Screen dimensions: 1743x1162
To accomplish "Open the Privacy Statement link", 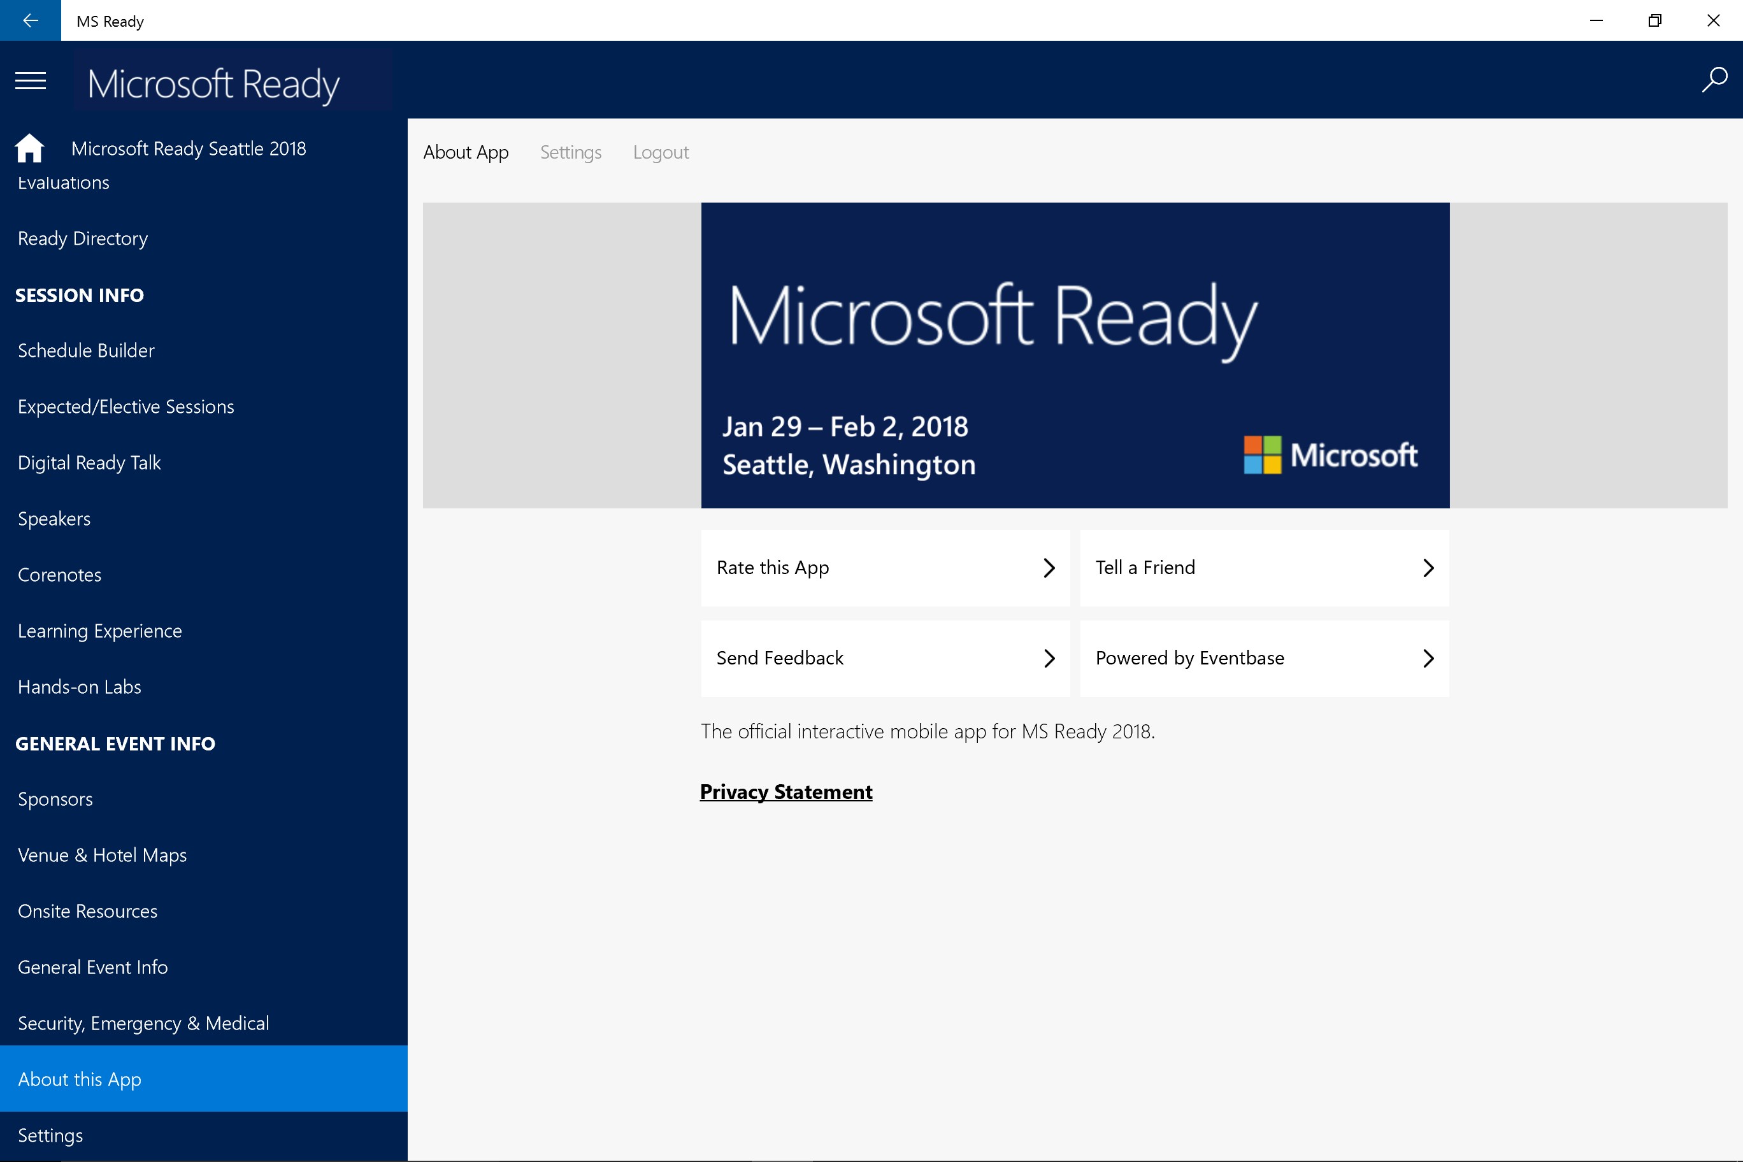I will click(785, 791).
